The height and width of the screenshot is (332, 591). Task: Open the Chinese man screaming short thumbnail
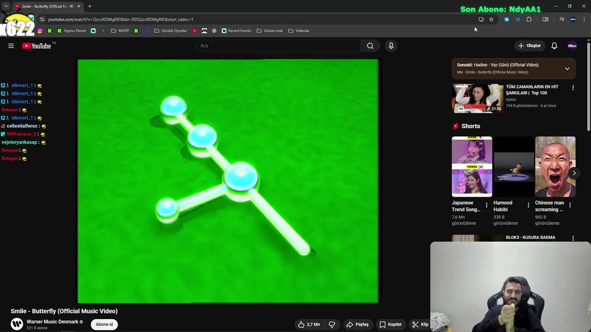[x=555, y=166]
